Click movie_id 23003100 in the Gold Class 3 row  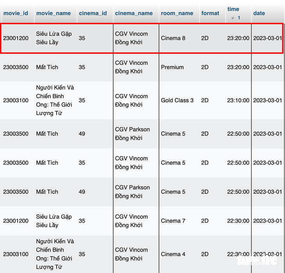(16, 100)
